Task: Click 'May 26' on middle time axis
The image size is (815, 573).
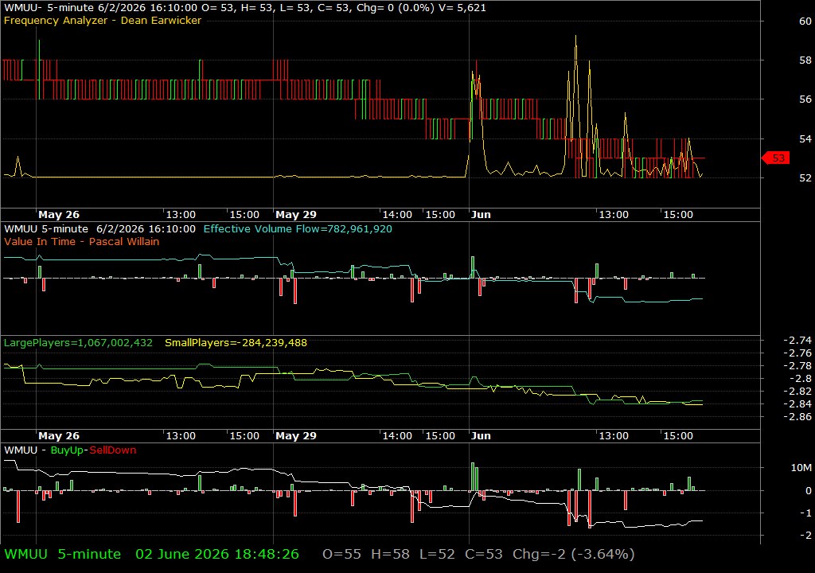Action: pos(59,436)
